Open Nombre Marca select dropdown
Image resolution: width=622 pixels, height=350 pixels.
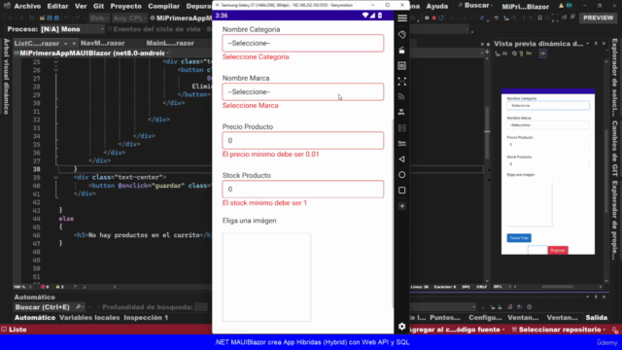click(302, 92)
